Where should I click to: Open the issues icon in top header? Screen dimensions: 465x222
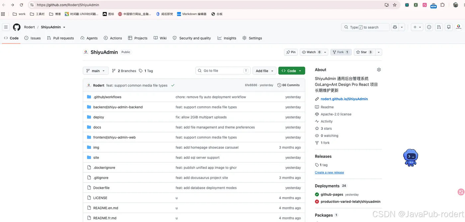tap(429, 27)
